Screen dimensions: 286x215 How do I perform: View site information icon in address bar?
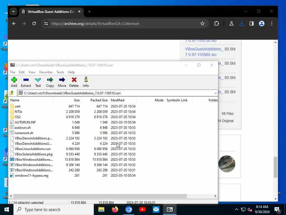[46, 24]
